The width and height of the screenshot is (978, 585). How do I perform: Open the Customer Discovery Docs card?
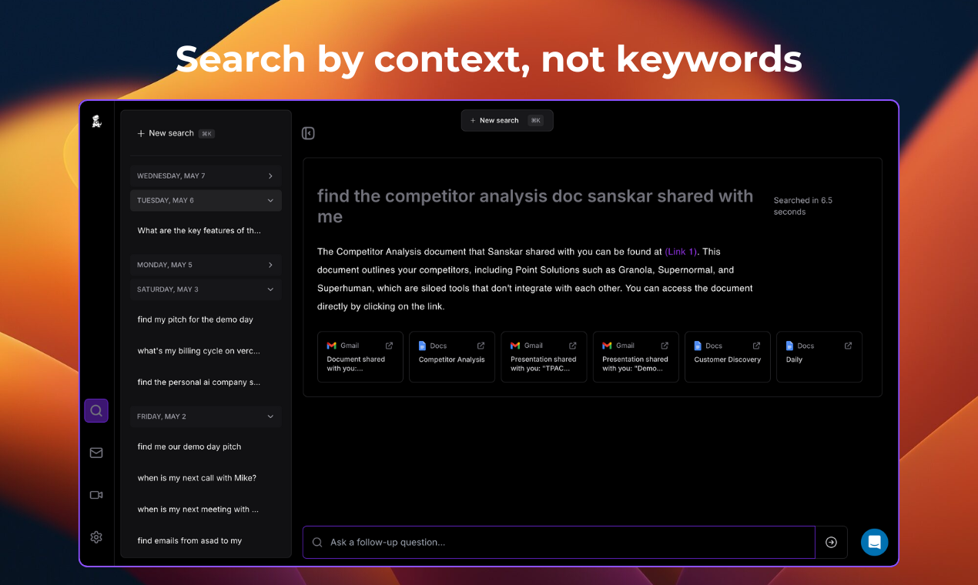[728, 357]
